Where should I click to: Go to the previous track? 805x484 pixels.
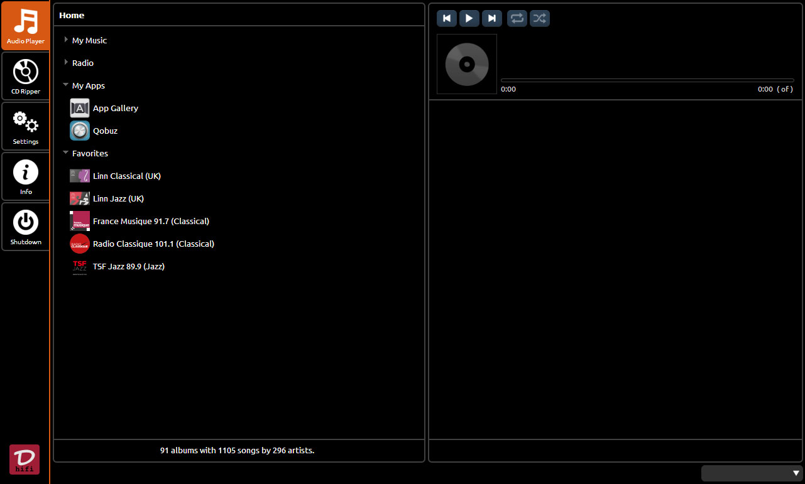click(447, 18)
